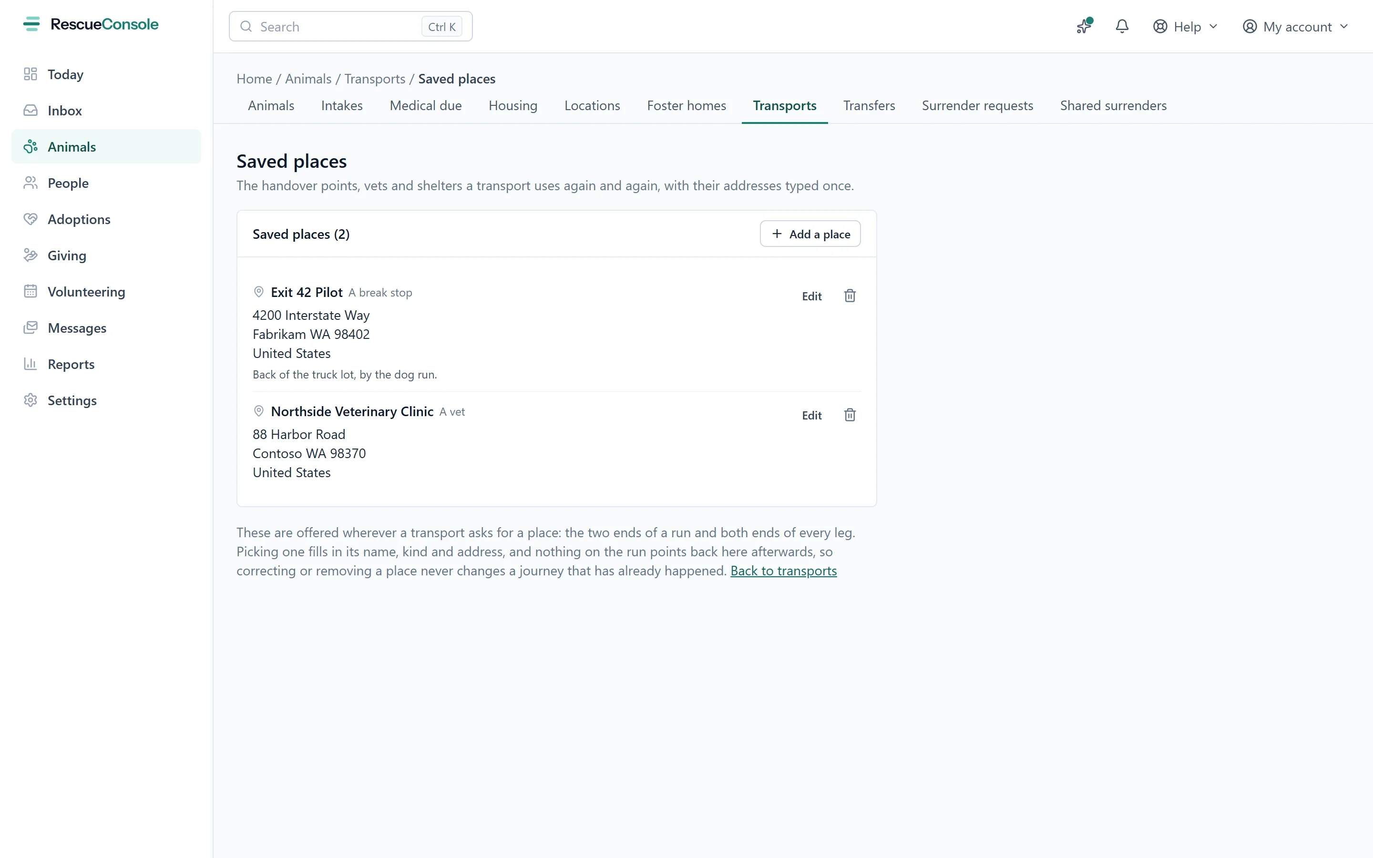This screenshot has height=858, width=1373.
Task: Click the Transports breadcrumb
Action: 375,79
